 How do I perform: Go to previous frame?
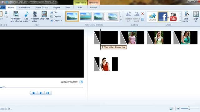click(33, 93)
